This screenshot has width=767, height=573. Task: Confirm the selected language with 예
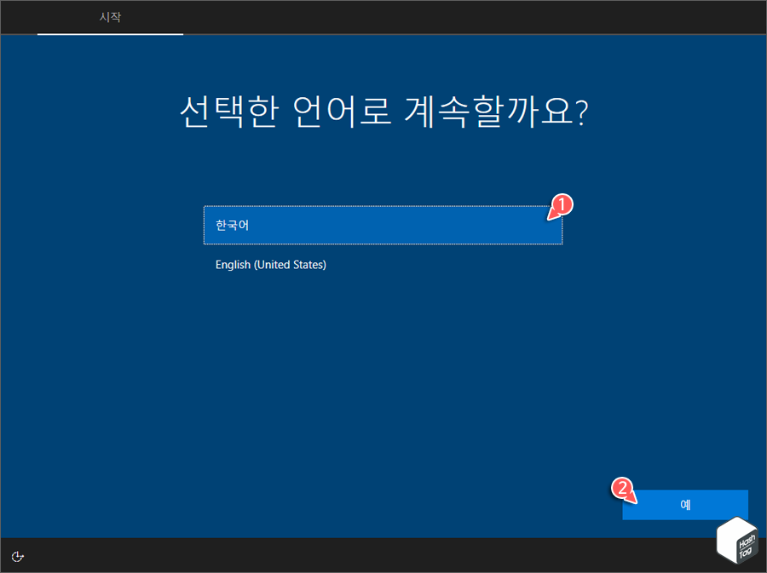pyautogui.click(x=686, y=505)
